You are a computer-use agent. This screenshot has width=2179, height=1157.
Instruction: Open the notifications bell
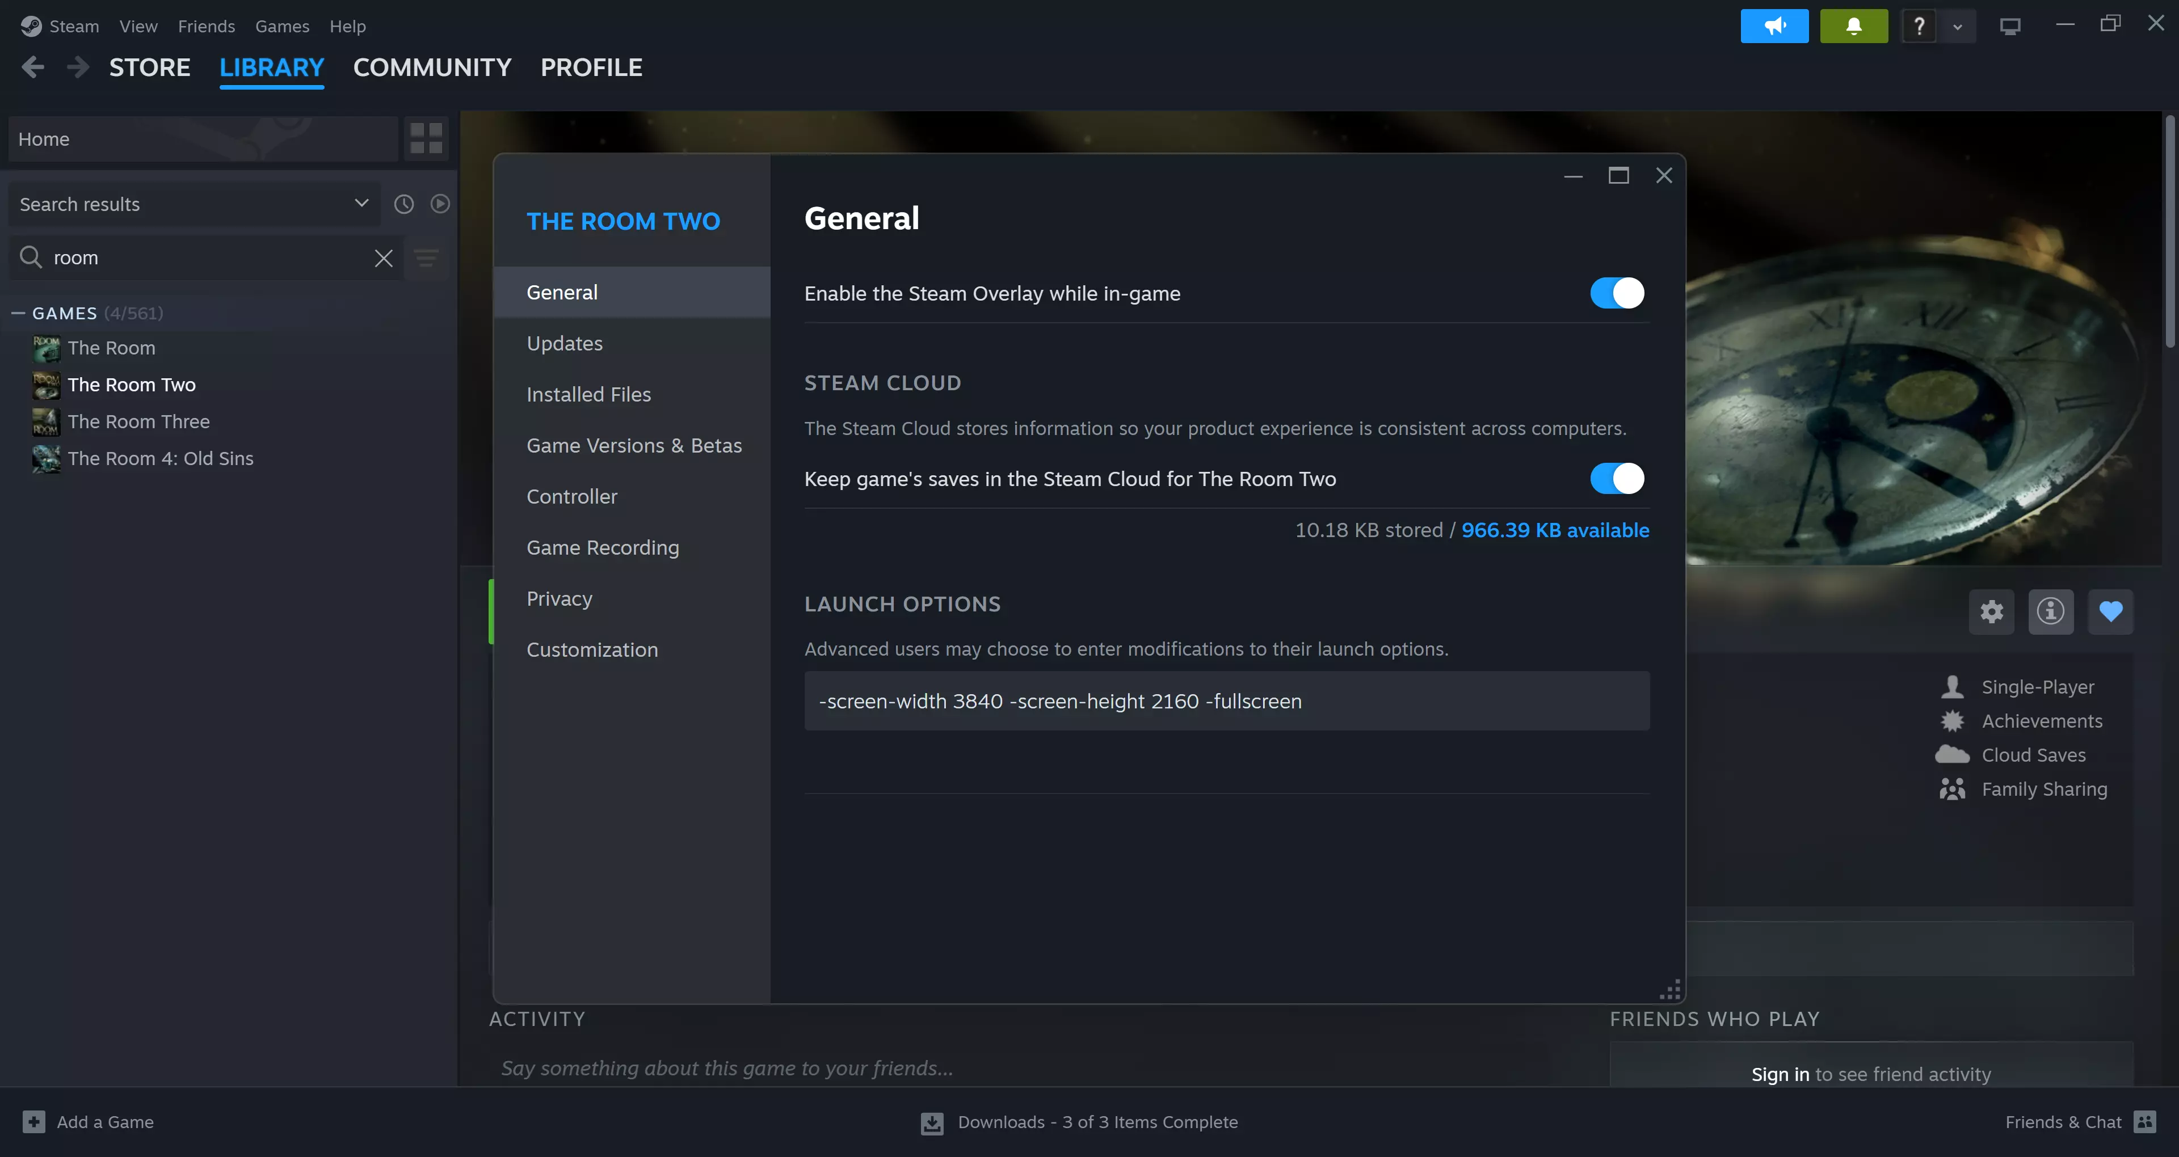tap(1853, 26)
